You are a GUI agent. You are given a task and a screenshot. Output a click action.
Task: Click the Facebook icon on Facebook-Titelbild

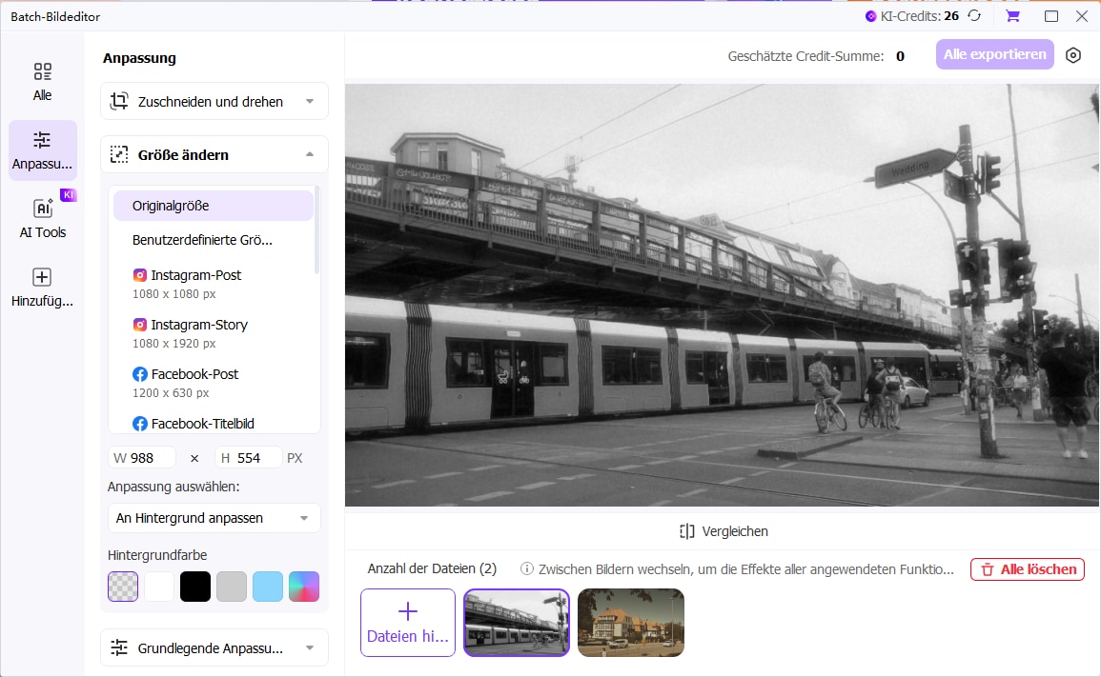click(x=140, y=424)
